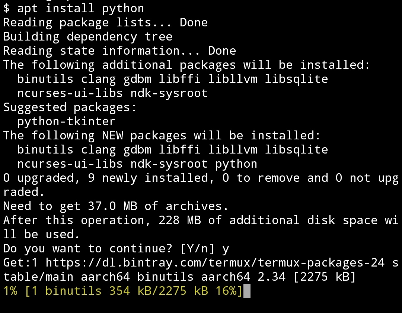Click 'Building dependency tree' line
The height and width of the screenshot is (313, 402).
pyautogui.click(x=88, y=37)
